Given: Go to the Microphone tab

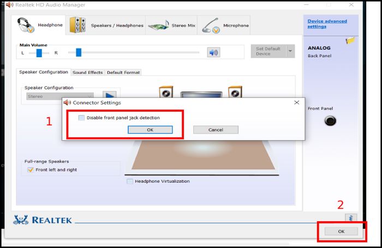Looking at the screenshot, I should [x=224, y=25].
